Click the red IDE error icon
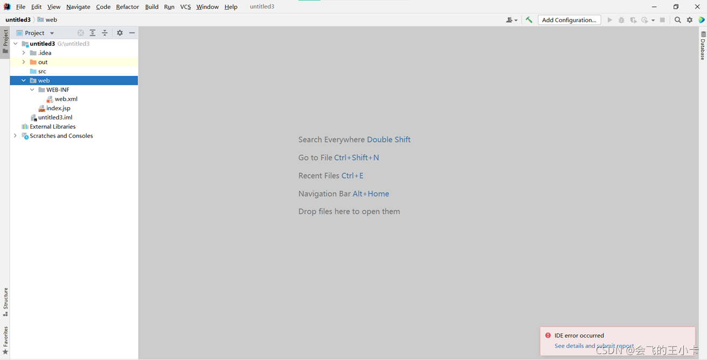 [548, 335]
